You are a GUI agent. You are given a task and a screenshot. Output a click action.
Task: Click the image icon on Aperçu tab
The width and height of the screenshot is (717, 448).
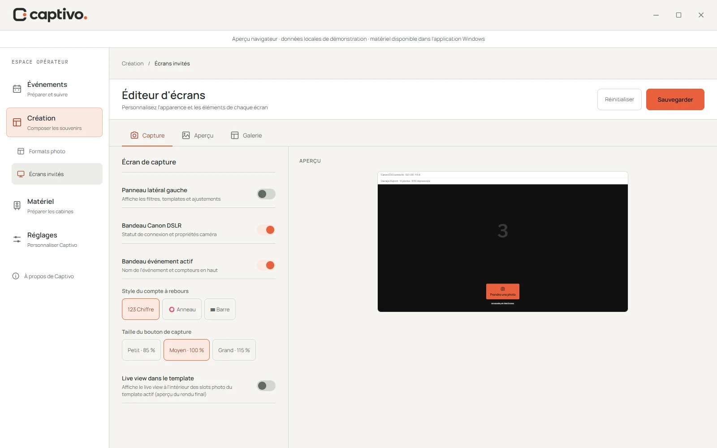[186, 135]
